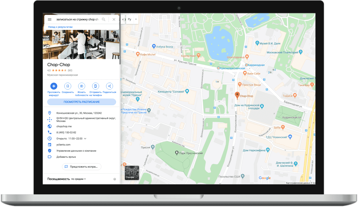This screenshot has height=207, width=358.
Task: Click the 'Краснопресненская' metro station icon
Action: [x=218, y=68]
